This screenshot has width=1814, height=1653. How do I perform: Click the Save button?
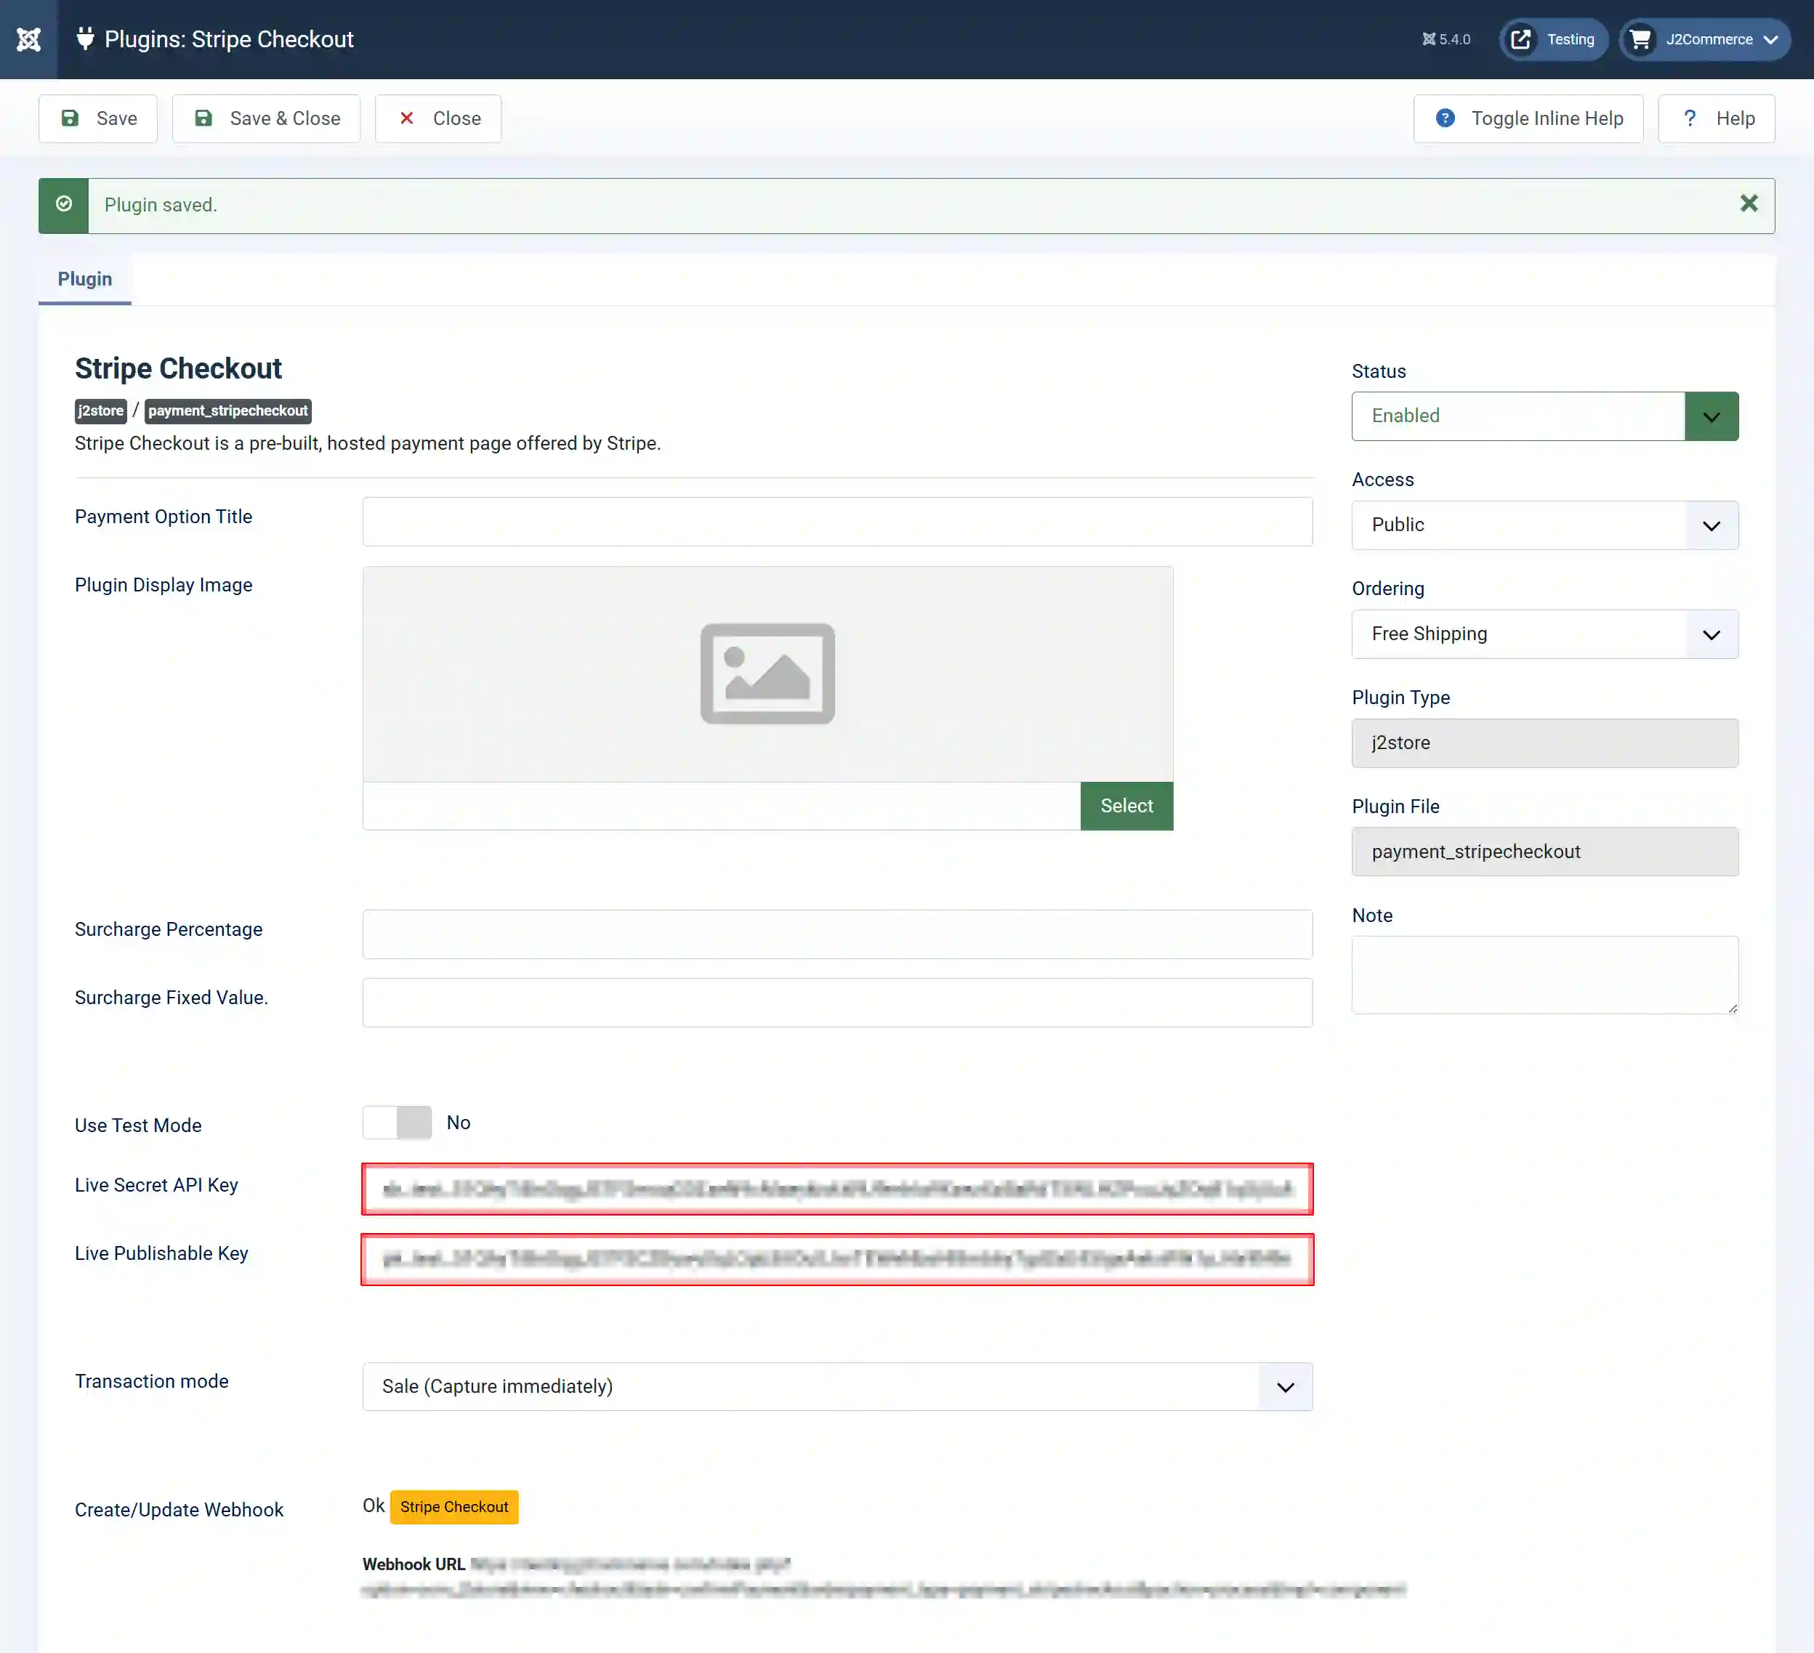[98, 118]
